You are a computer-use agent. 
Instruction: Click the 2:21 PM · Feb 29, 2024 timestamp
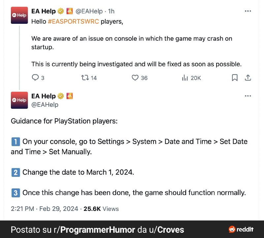(45, 209)
